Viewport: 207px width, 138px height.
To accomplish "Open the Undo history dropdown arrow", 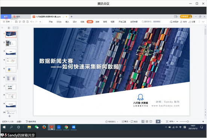I will [x=33, y=22].
